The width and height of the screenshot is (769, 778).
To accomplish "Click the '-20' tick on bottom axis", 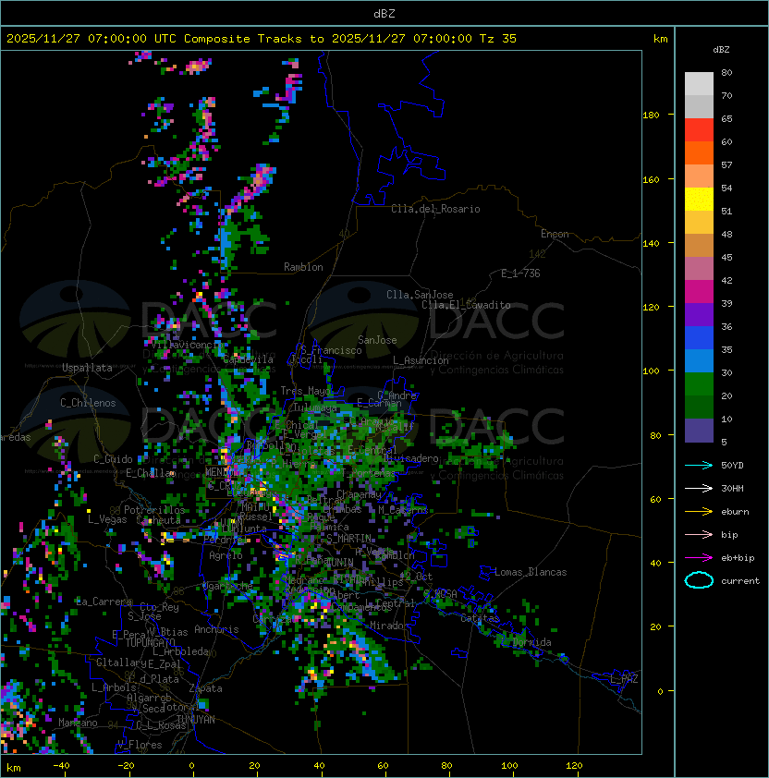I will 126,766.
